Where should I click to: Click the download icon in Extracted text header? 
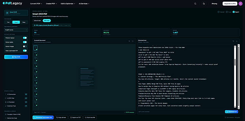coord(237,41)
